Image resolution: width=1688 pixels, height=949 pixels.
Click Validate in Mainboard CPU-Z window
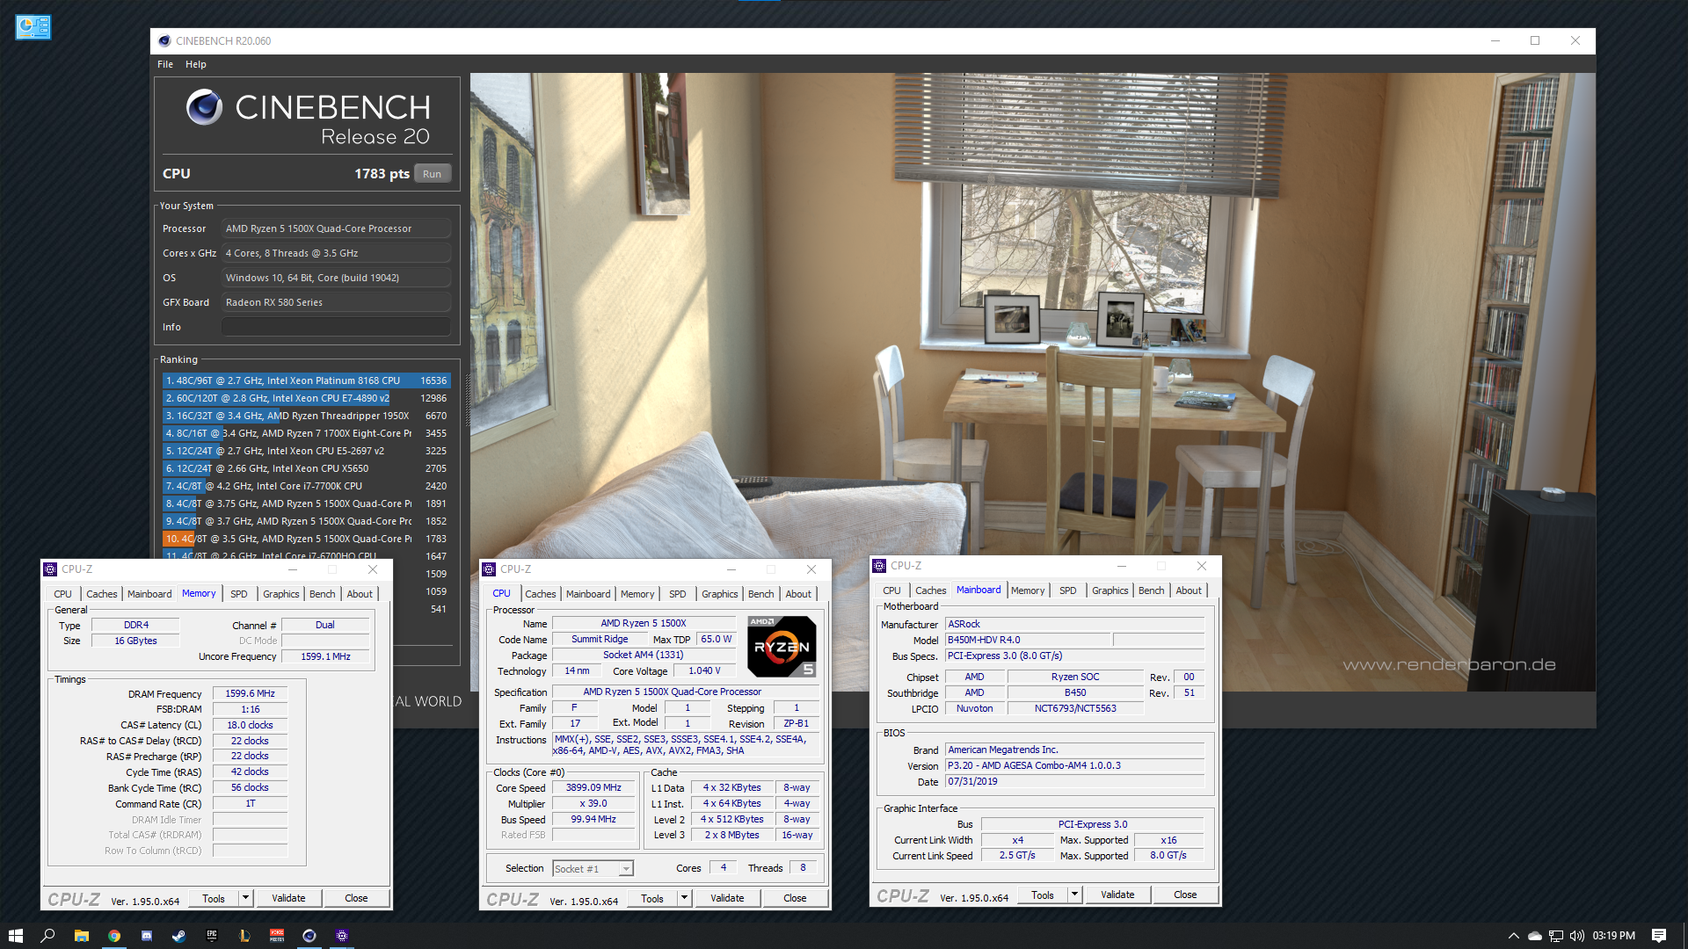(x=1117, y=895)
